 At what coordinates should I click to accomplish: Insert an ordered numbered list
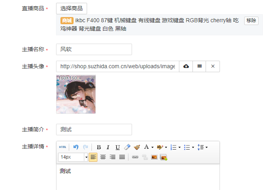[173, 147]
